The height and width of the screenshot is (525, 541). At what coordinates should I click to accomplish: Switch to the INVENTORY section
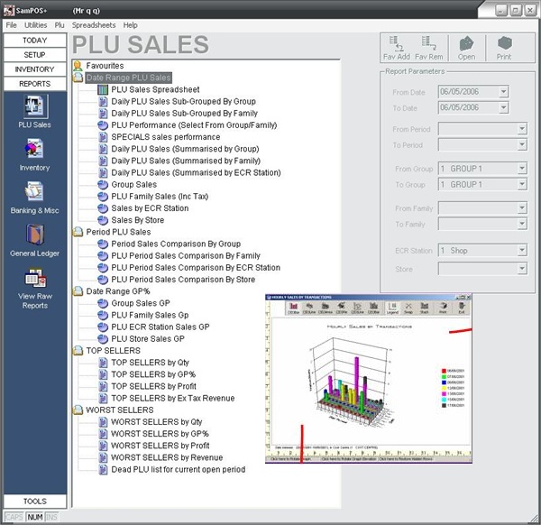(35, 69)
